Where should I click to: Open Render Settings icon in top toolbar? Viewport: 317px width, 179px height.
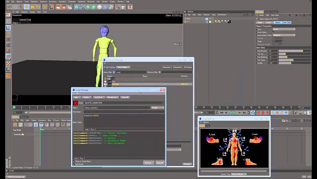tap(70, 7)
